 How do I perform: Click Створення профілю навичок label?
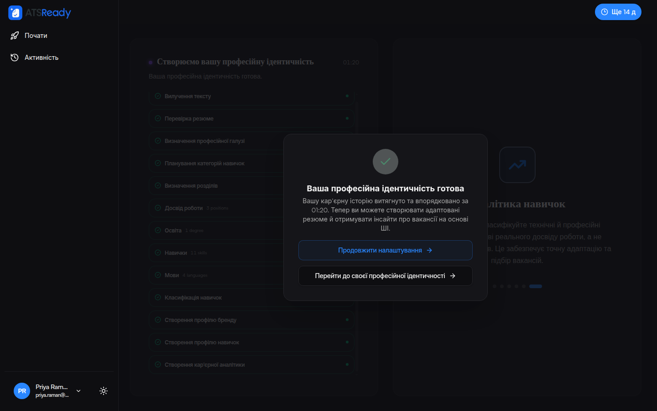202,342
